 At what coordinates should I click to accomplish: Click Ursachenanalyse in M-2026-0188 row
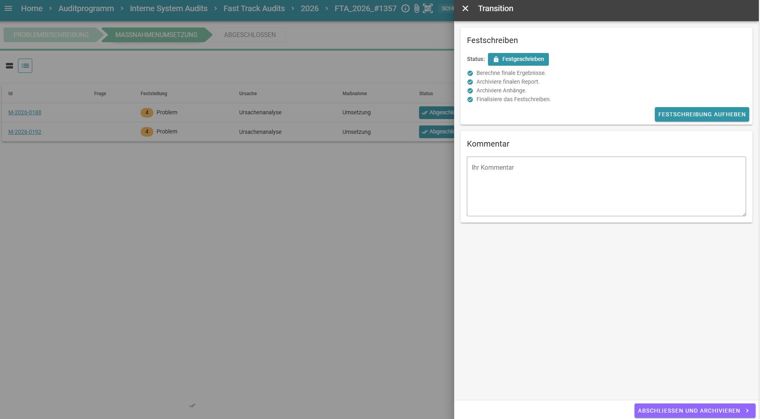coord(260,112)
